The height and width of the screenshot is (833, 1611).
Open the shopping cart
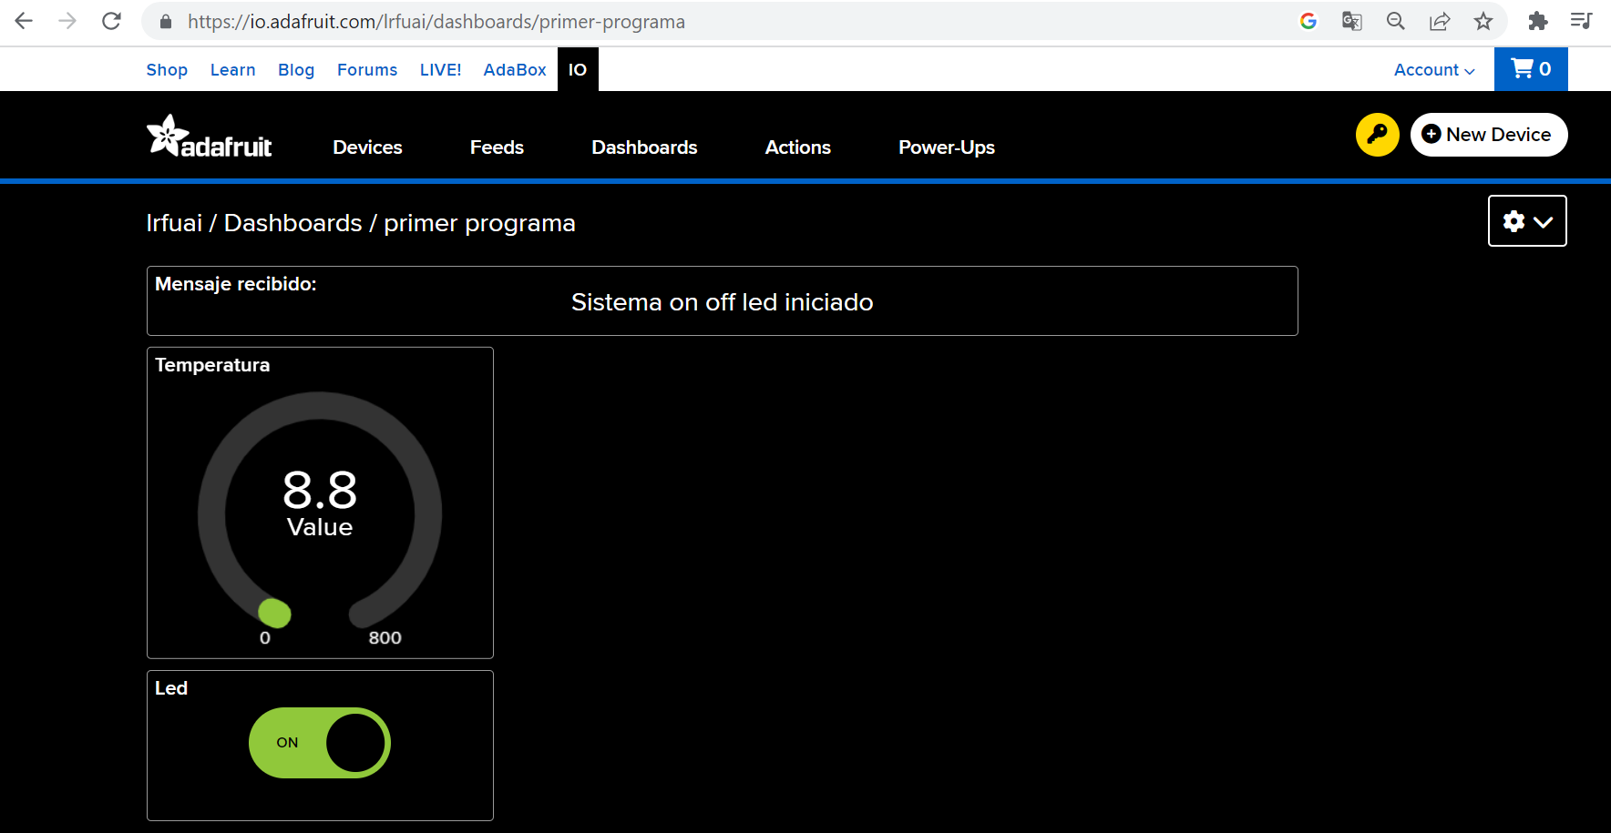(1531, 69)
